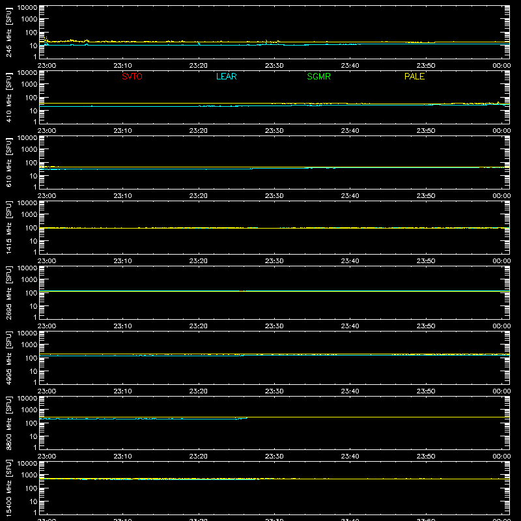Select the 610 MHz [SFU] axis title
Viewport: 521px width, 521px height.
(9, 162)
